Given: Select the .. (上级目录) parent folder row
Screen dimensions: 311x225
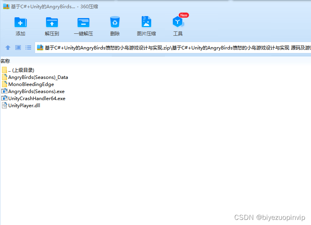Looking at the screenshot, I should 18,70.
